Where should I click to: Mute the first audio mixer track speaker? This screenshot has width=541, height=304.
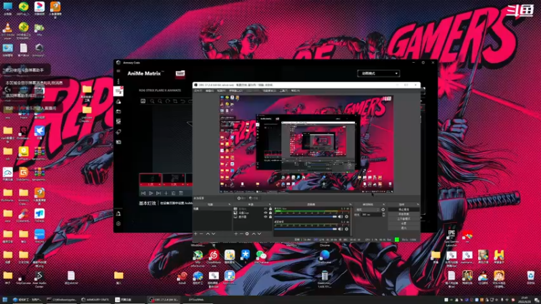[x=341, y=216]
